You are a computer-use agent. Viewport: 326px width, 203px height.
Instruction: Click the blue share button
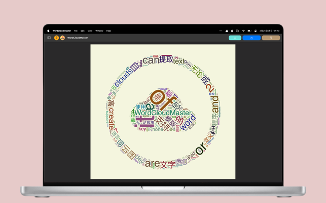[x=251, y=38]
